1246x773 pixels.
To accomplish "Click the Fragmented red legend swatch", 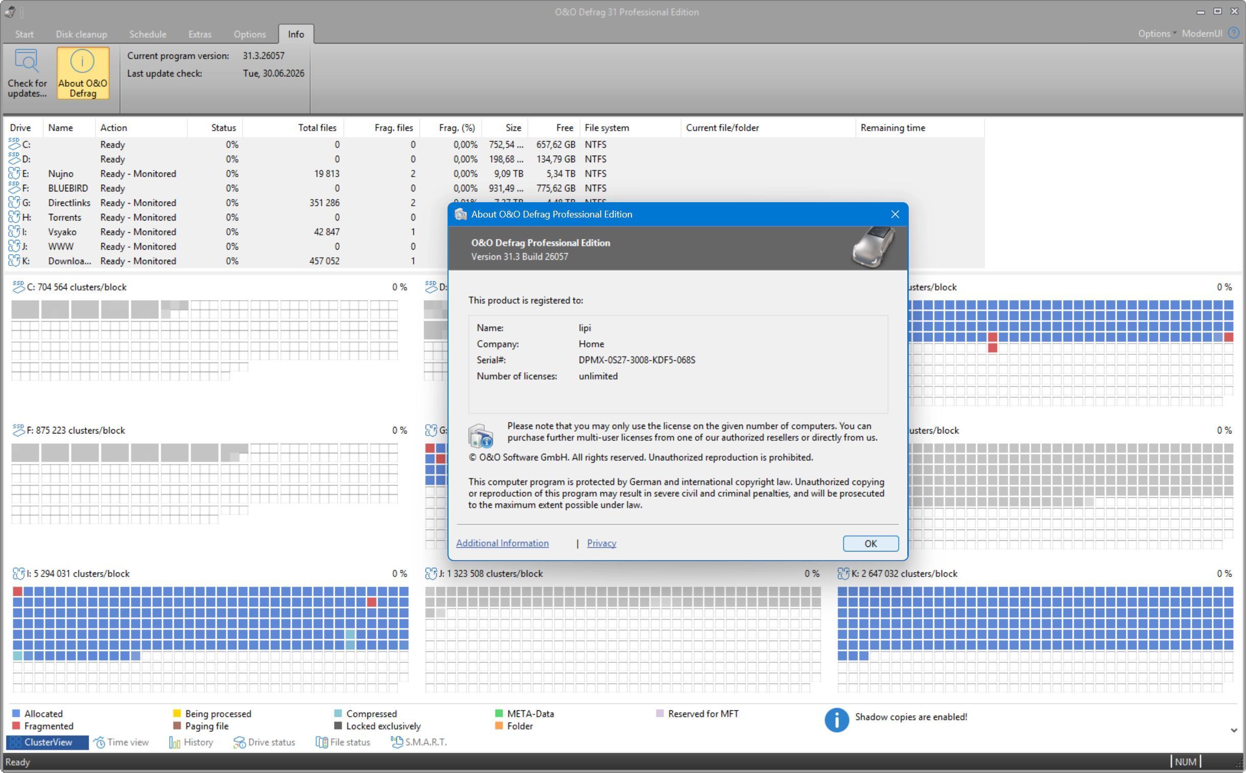I will [16, 726].
